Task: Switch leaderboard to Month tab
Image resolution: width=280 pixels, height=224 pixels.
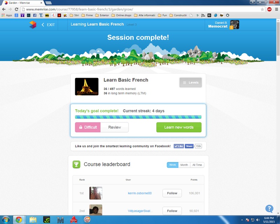Action: point(184,165)
